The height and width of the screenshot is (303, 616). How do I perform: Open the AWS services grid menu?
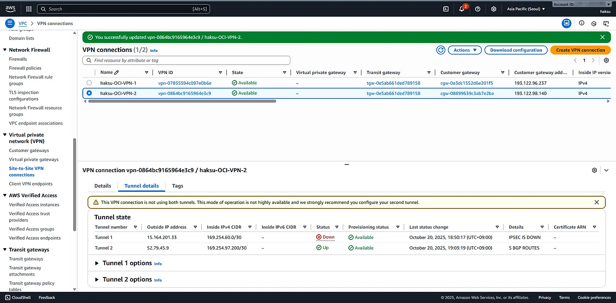[29, 9]
